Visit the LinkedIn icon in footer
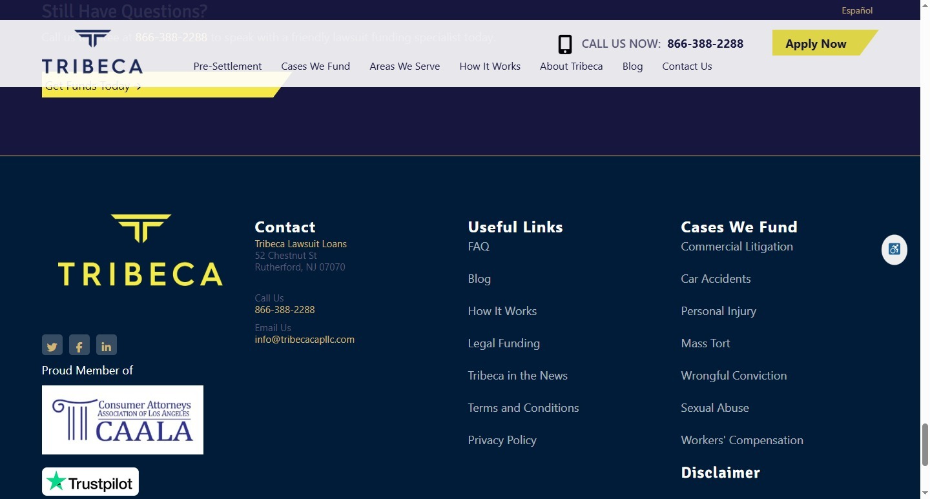Screen dimensions: 930x499 [x=107, y=345]
